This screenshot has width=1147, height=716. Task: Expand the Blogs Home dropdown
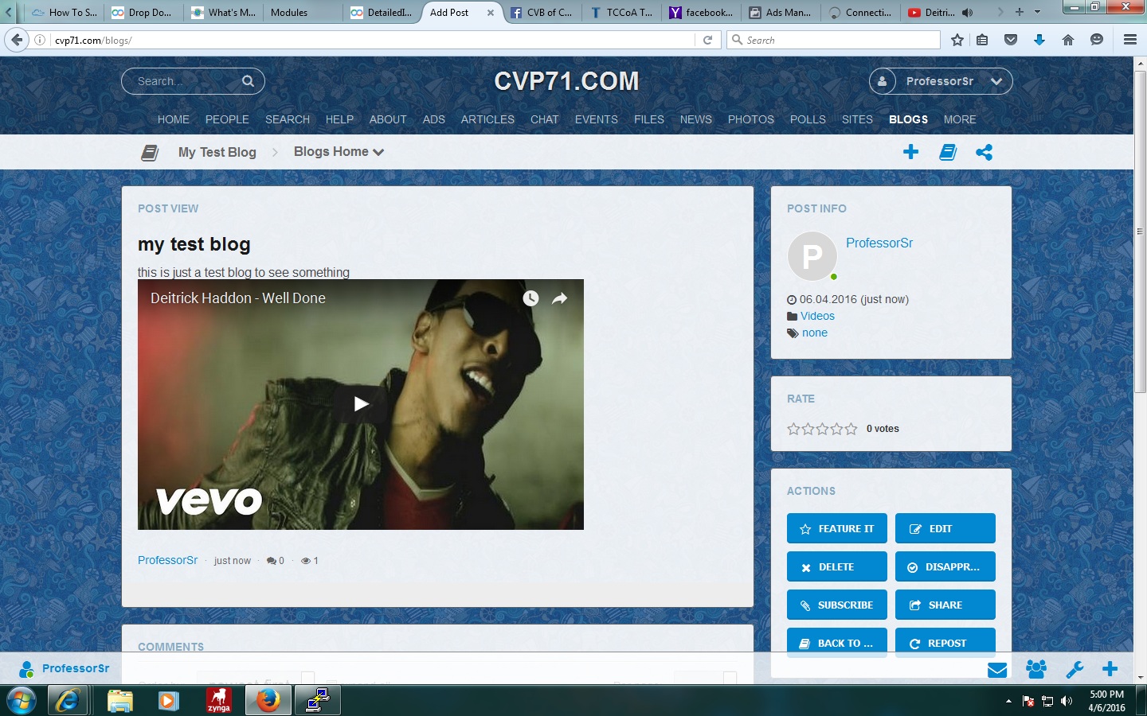pos(339,152)
